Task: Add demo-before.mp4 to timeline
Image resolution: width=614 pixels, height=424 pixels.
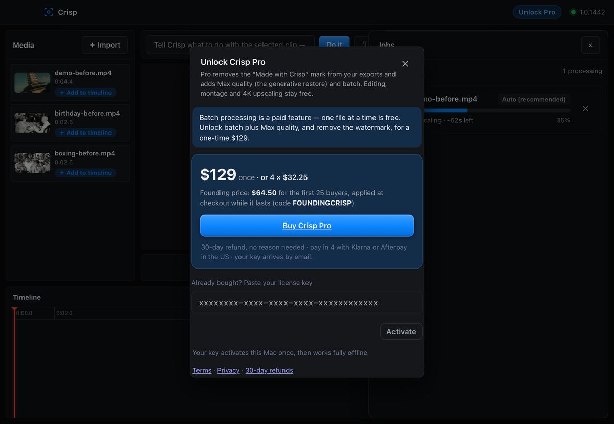Action: click(x=85, y=93)
